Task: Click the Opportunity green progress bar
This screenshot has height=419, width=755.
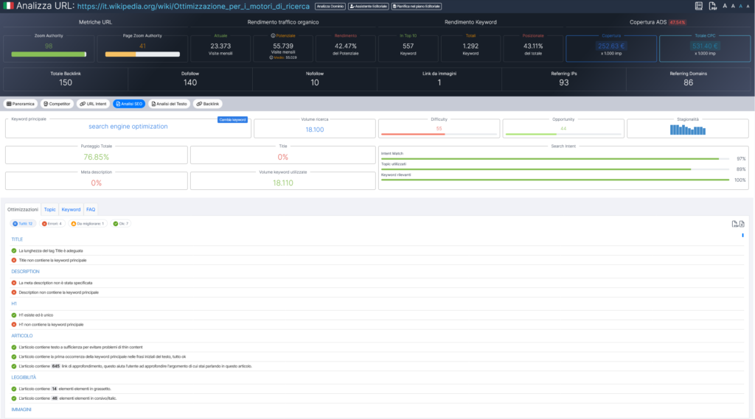Action: pos(563,134)
